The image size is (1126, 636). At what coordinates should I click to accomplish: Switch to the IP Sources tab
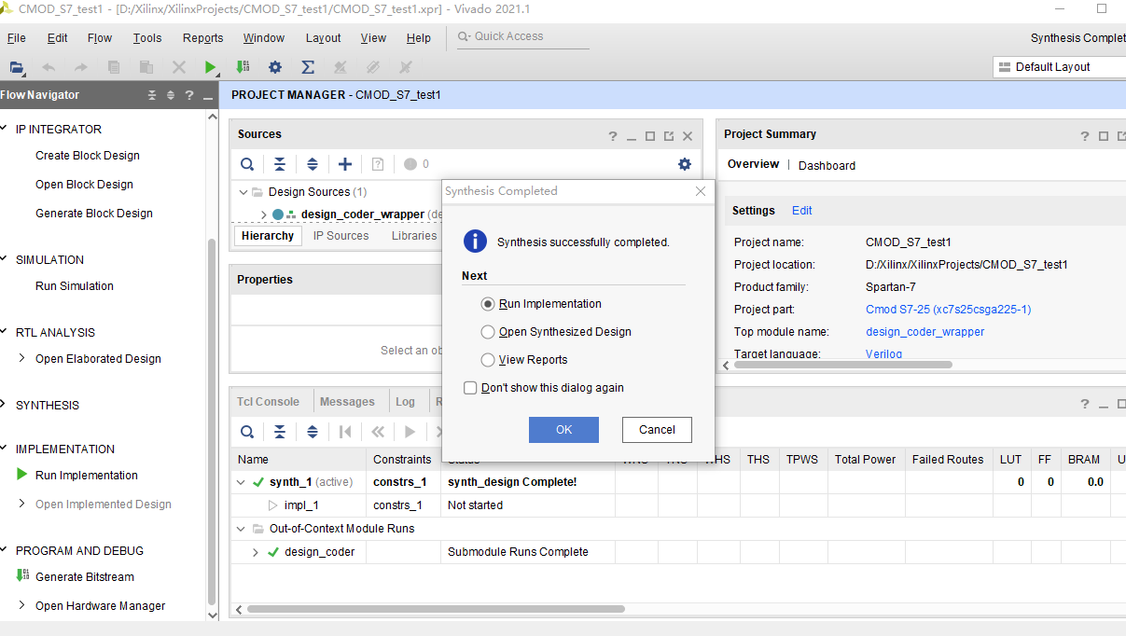(341, 236)
